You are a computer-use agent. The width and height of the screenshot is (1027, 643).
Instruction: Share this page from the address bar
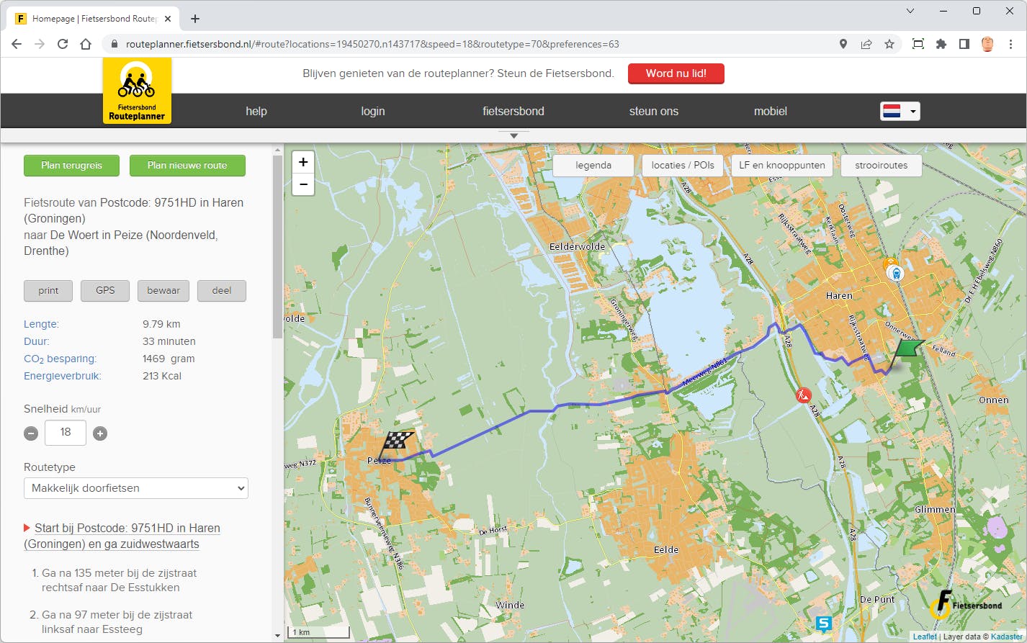(866, 44)
